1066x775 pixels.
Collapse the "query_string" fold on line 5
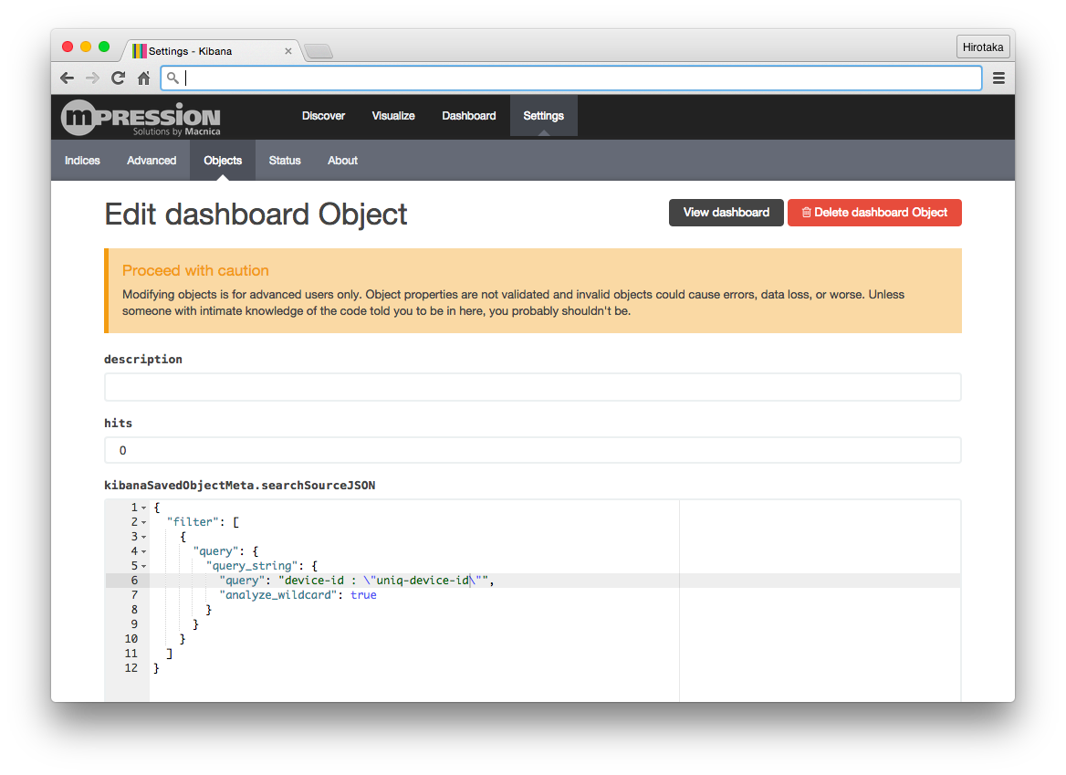144,566
